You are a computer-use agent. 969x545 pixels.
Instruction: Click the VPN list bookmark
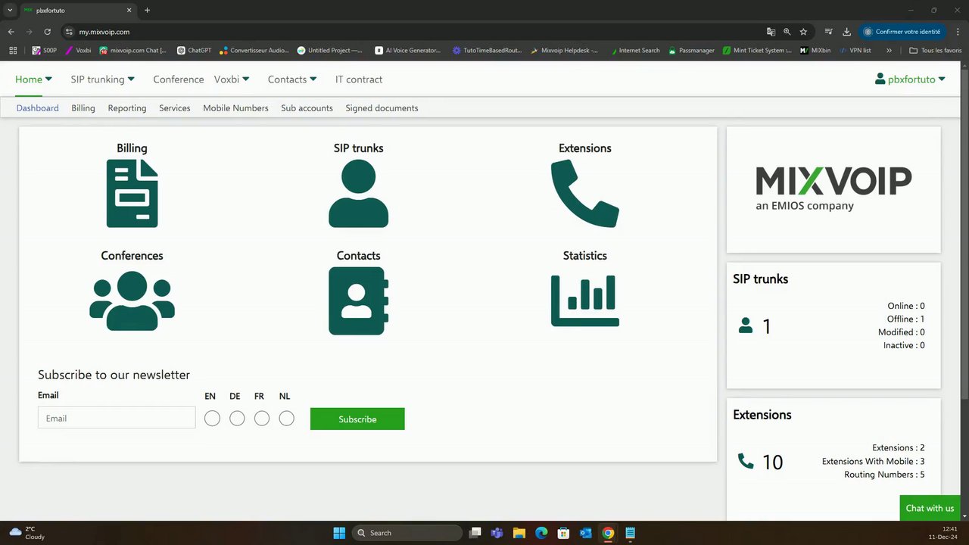(x=855, y=50)
